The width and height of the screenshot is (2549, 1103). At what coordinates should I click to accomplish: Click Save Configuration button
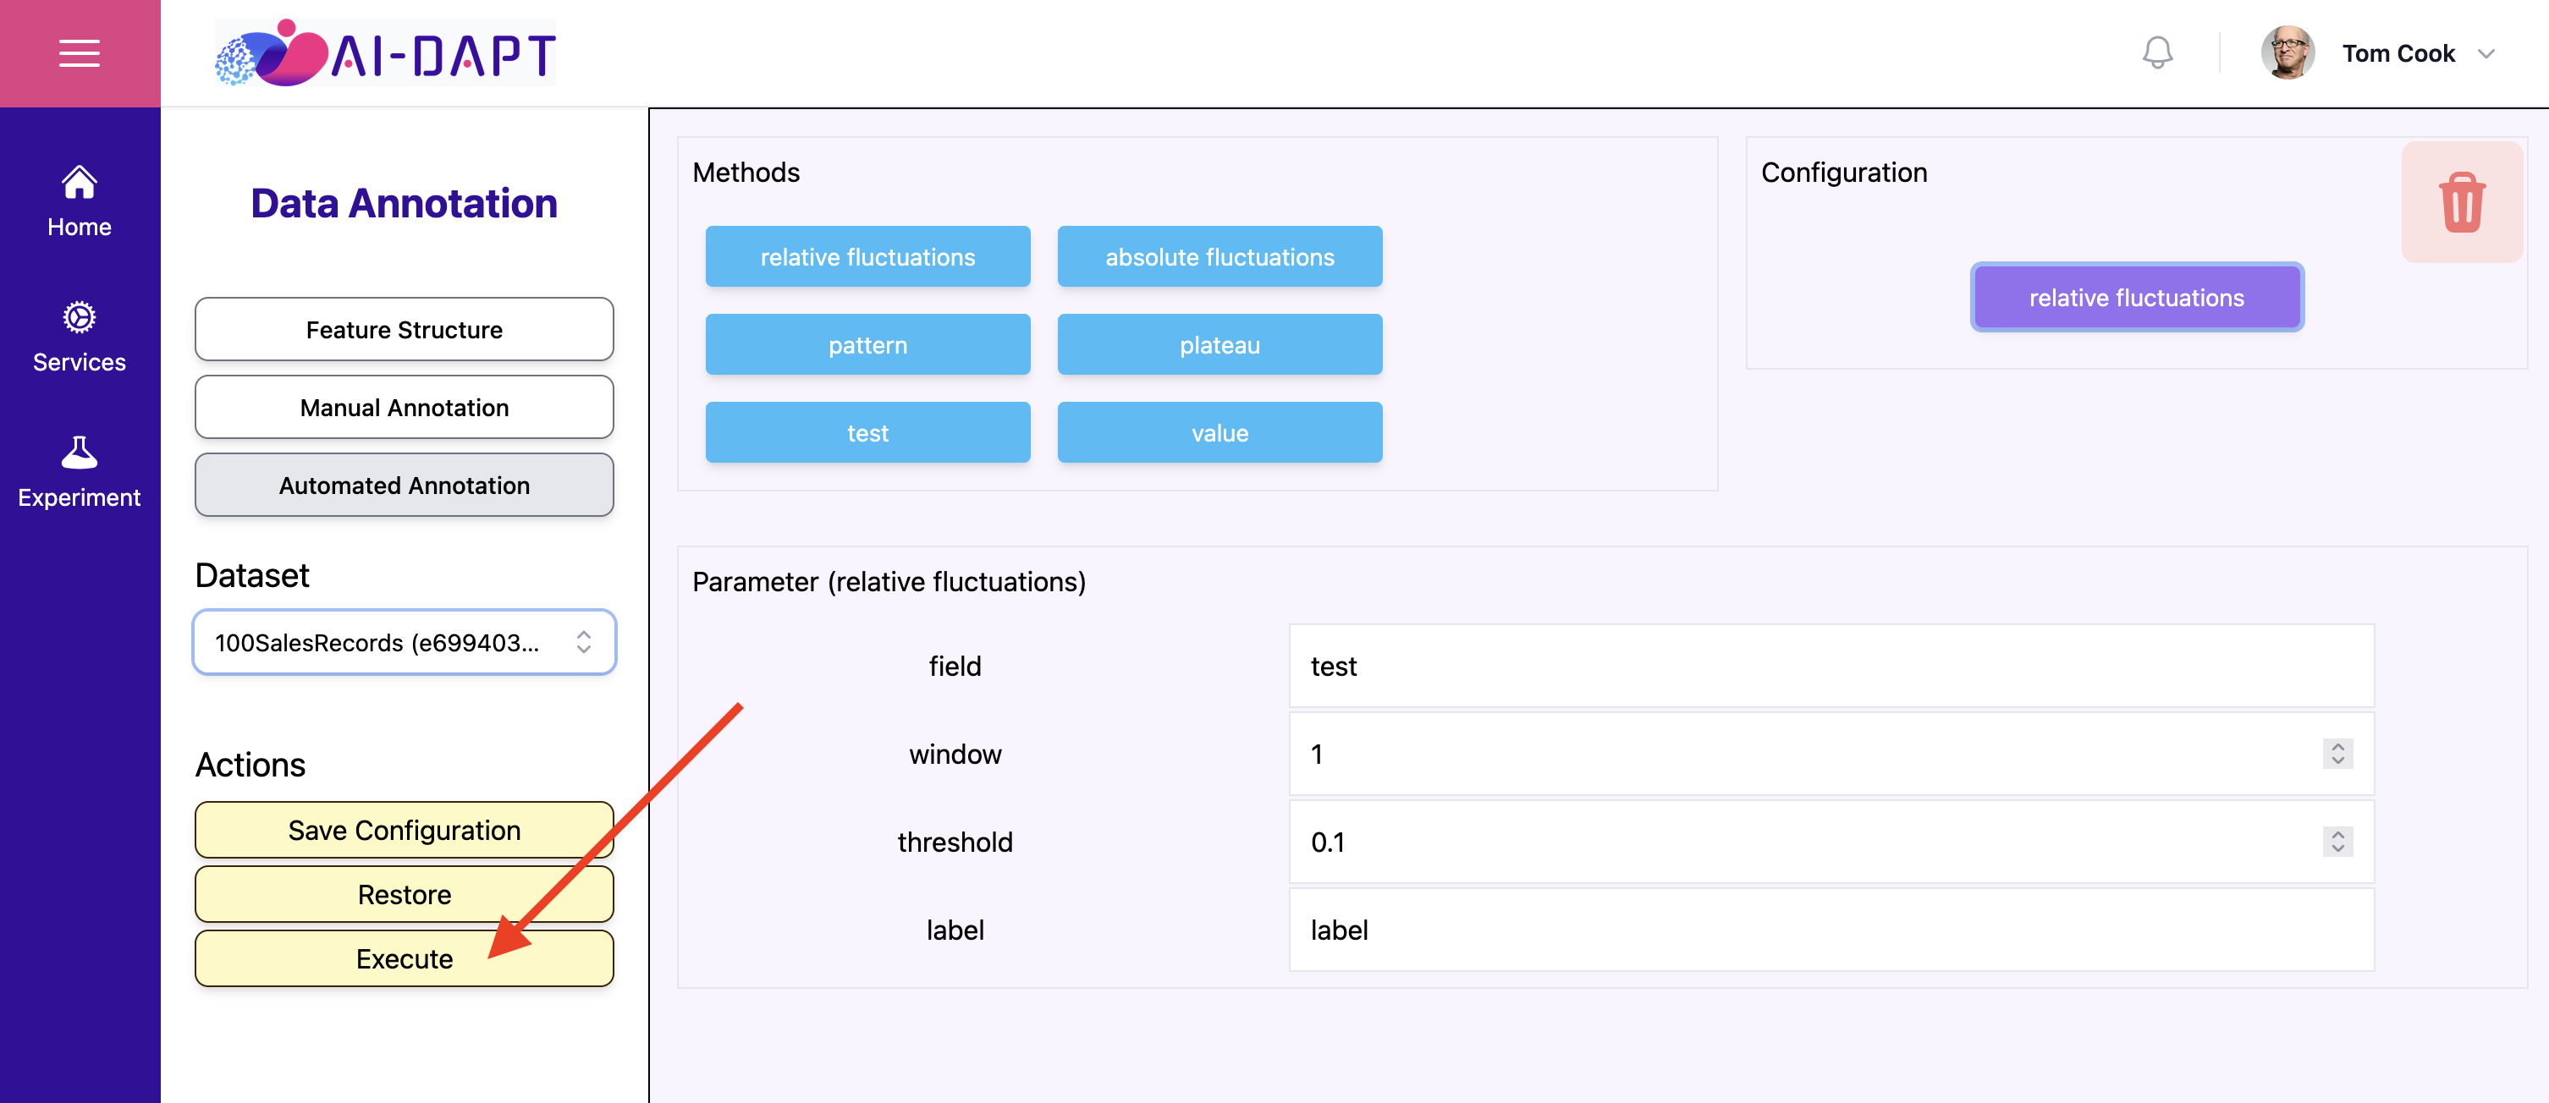tap(405, 830)
